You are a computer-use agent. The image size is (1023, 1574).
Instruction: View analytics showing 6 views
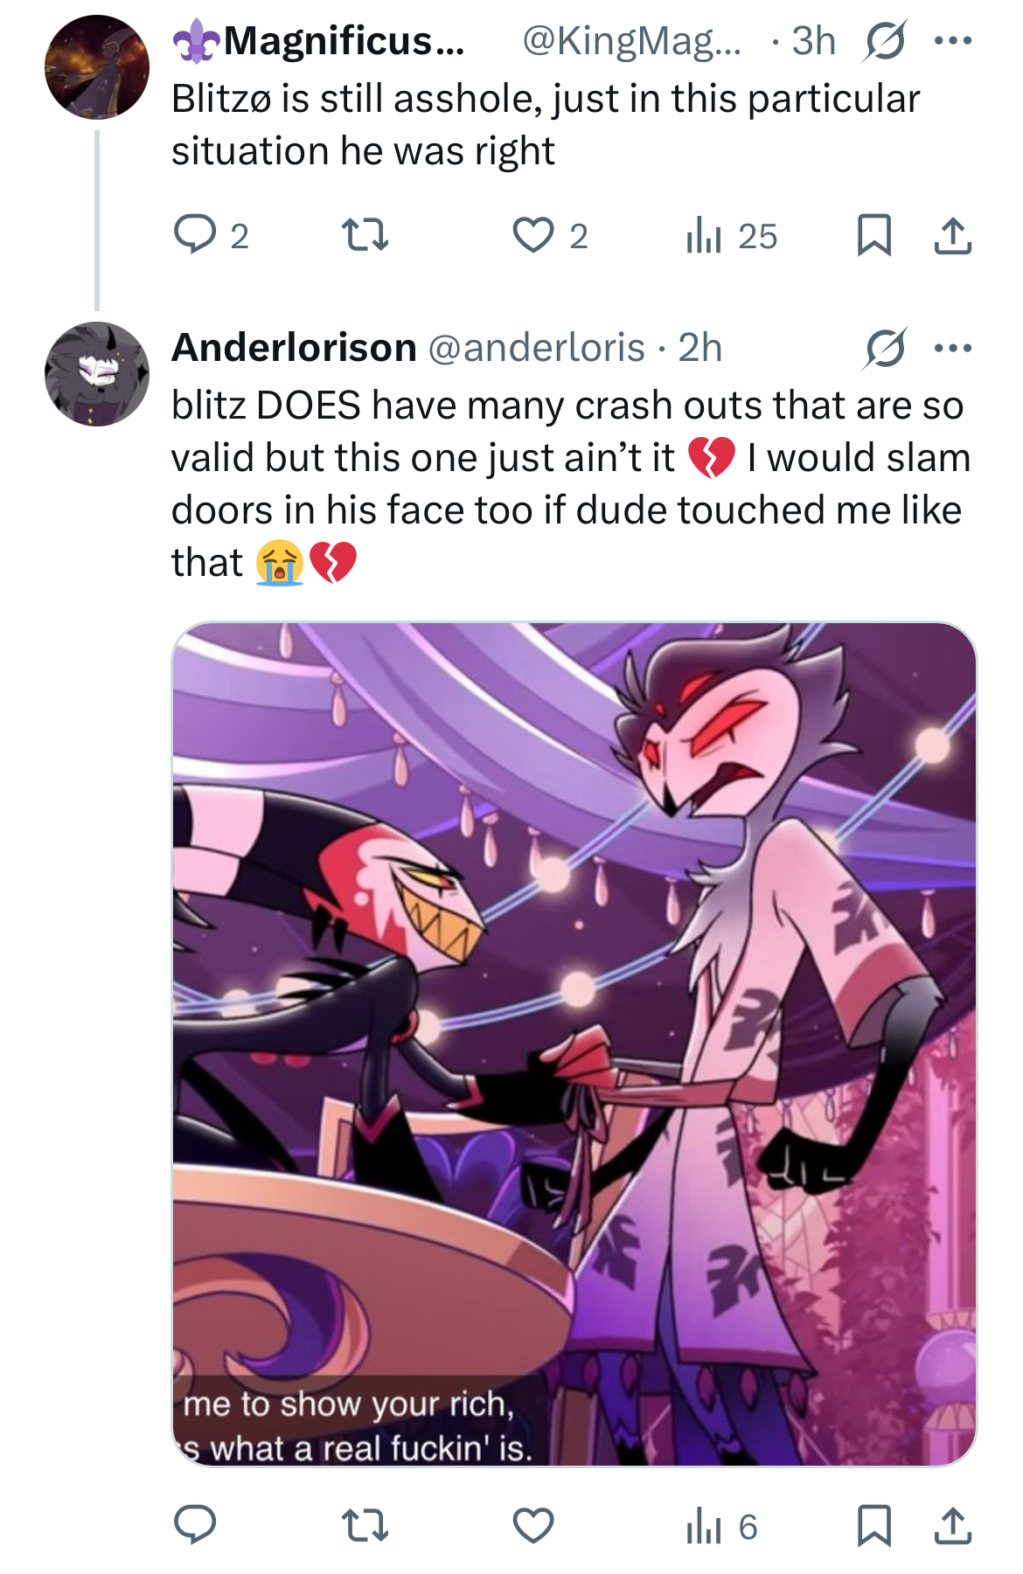pyautogui.click(x=721, y=1526)
